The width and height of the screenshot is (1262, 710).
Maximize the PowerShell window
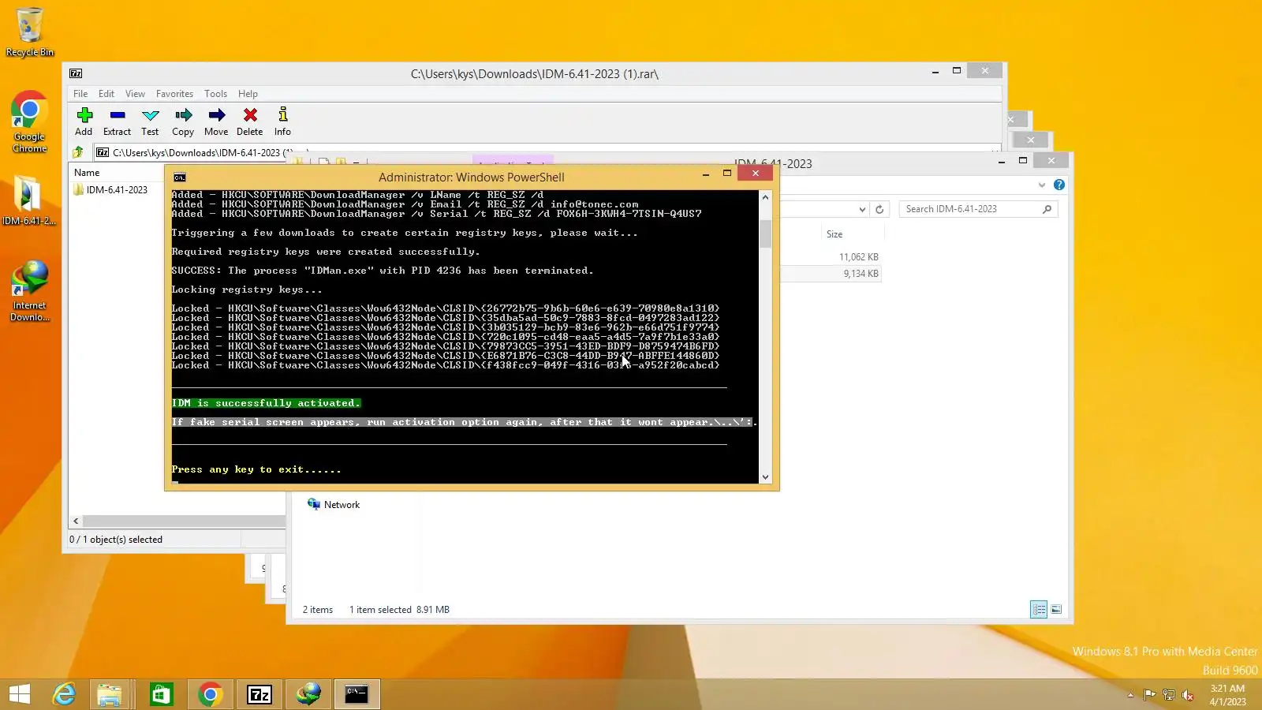(x=727, y=174)
